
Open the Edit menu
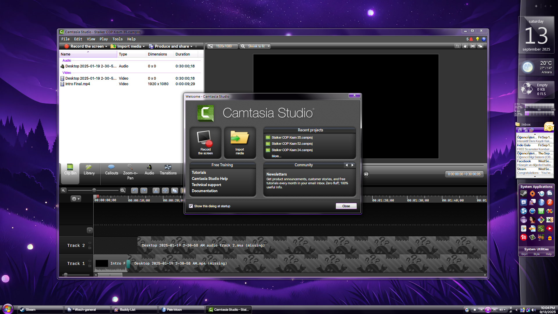78,39
